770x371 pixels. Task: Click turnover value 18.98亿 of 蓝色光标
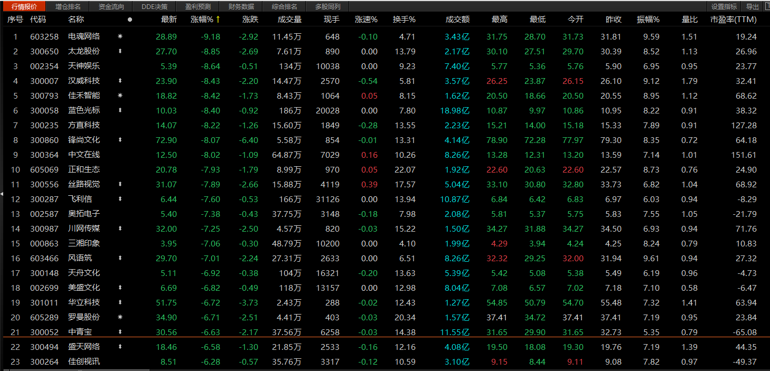(455, 111)
